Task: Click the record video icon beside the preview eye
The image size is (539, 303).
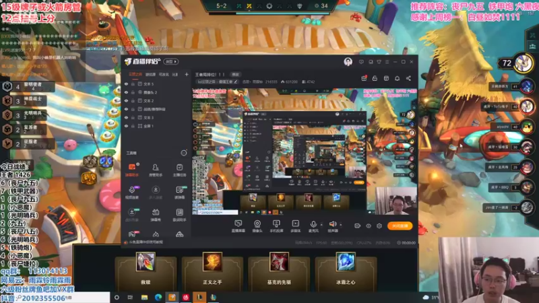Action: click(x=357, y=226)
